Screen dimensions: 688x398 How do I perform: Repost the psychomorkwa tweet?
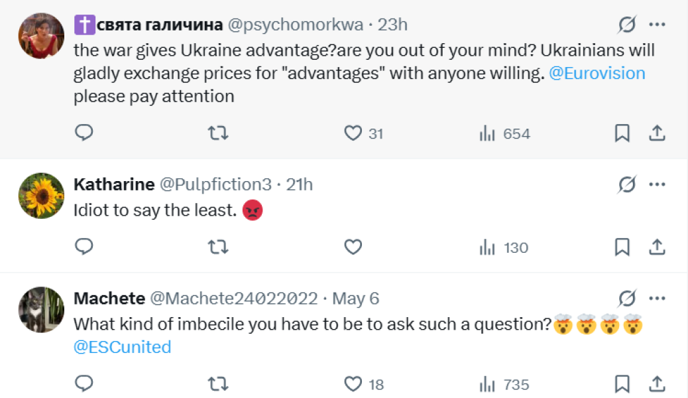[x=218, y=133]
